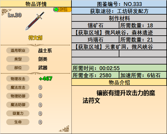The height and width of the screenshot is (134, 167).
Task: Click the 部位 label pill
Action: point(18,68)
